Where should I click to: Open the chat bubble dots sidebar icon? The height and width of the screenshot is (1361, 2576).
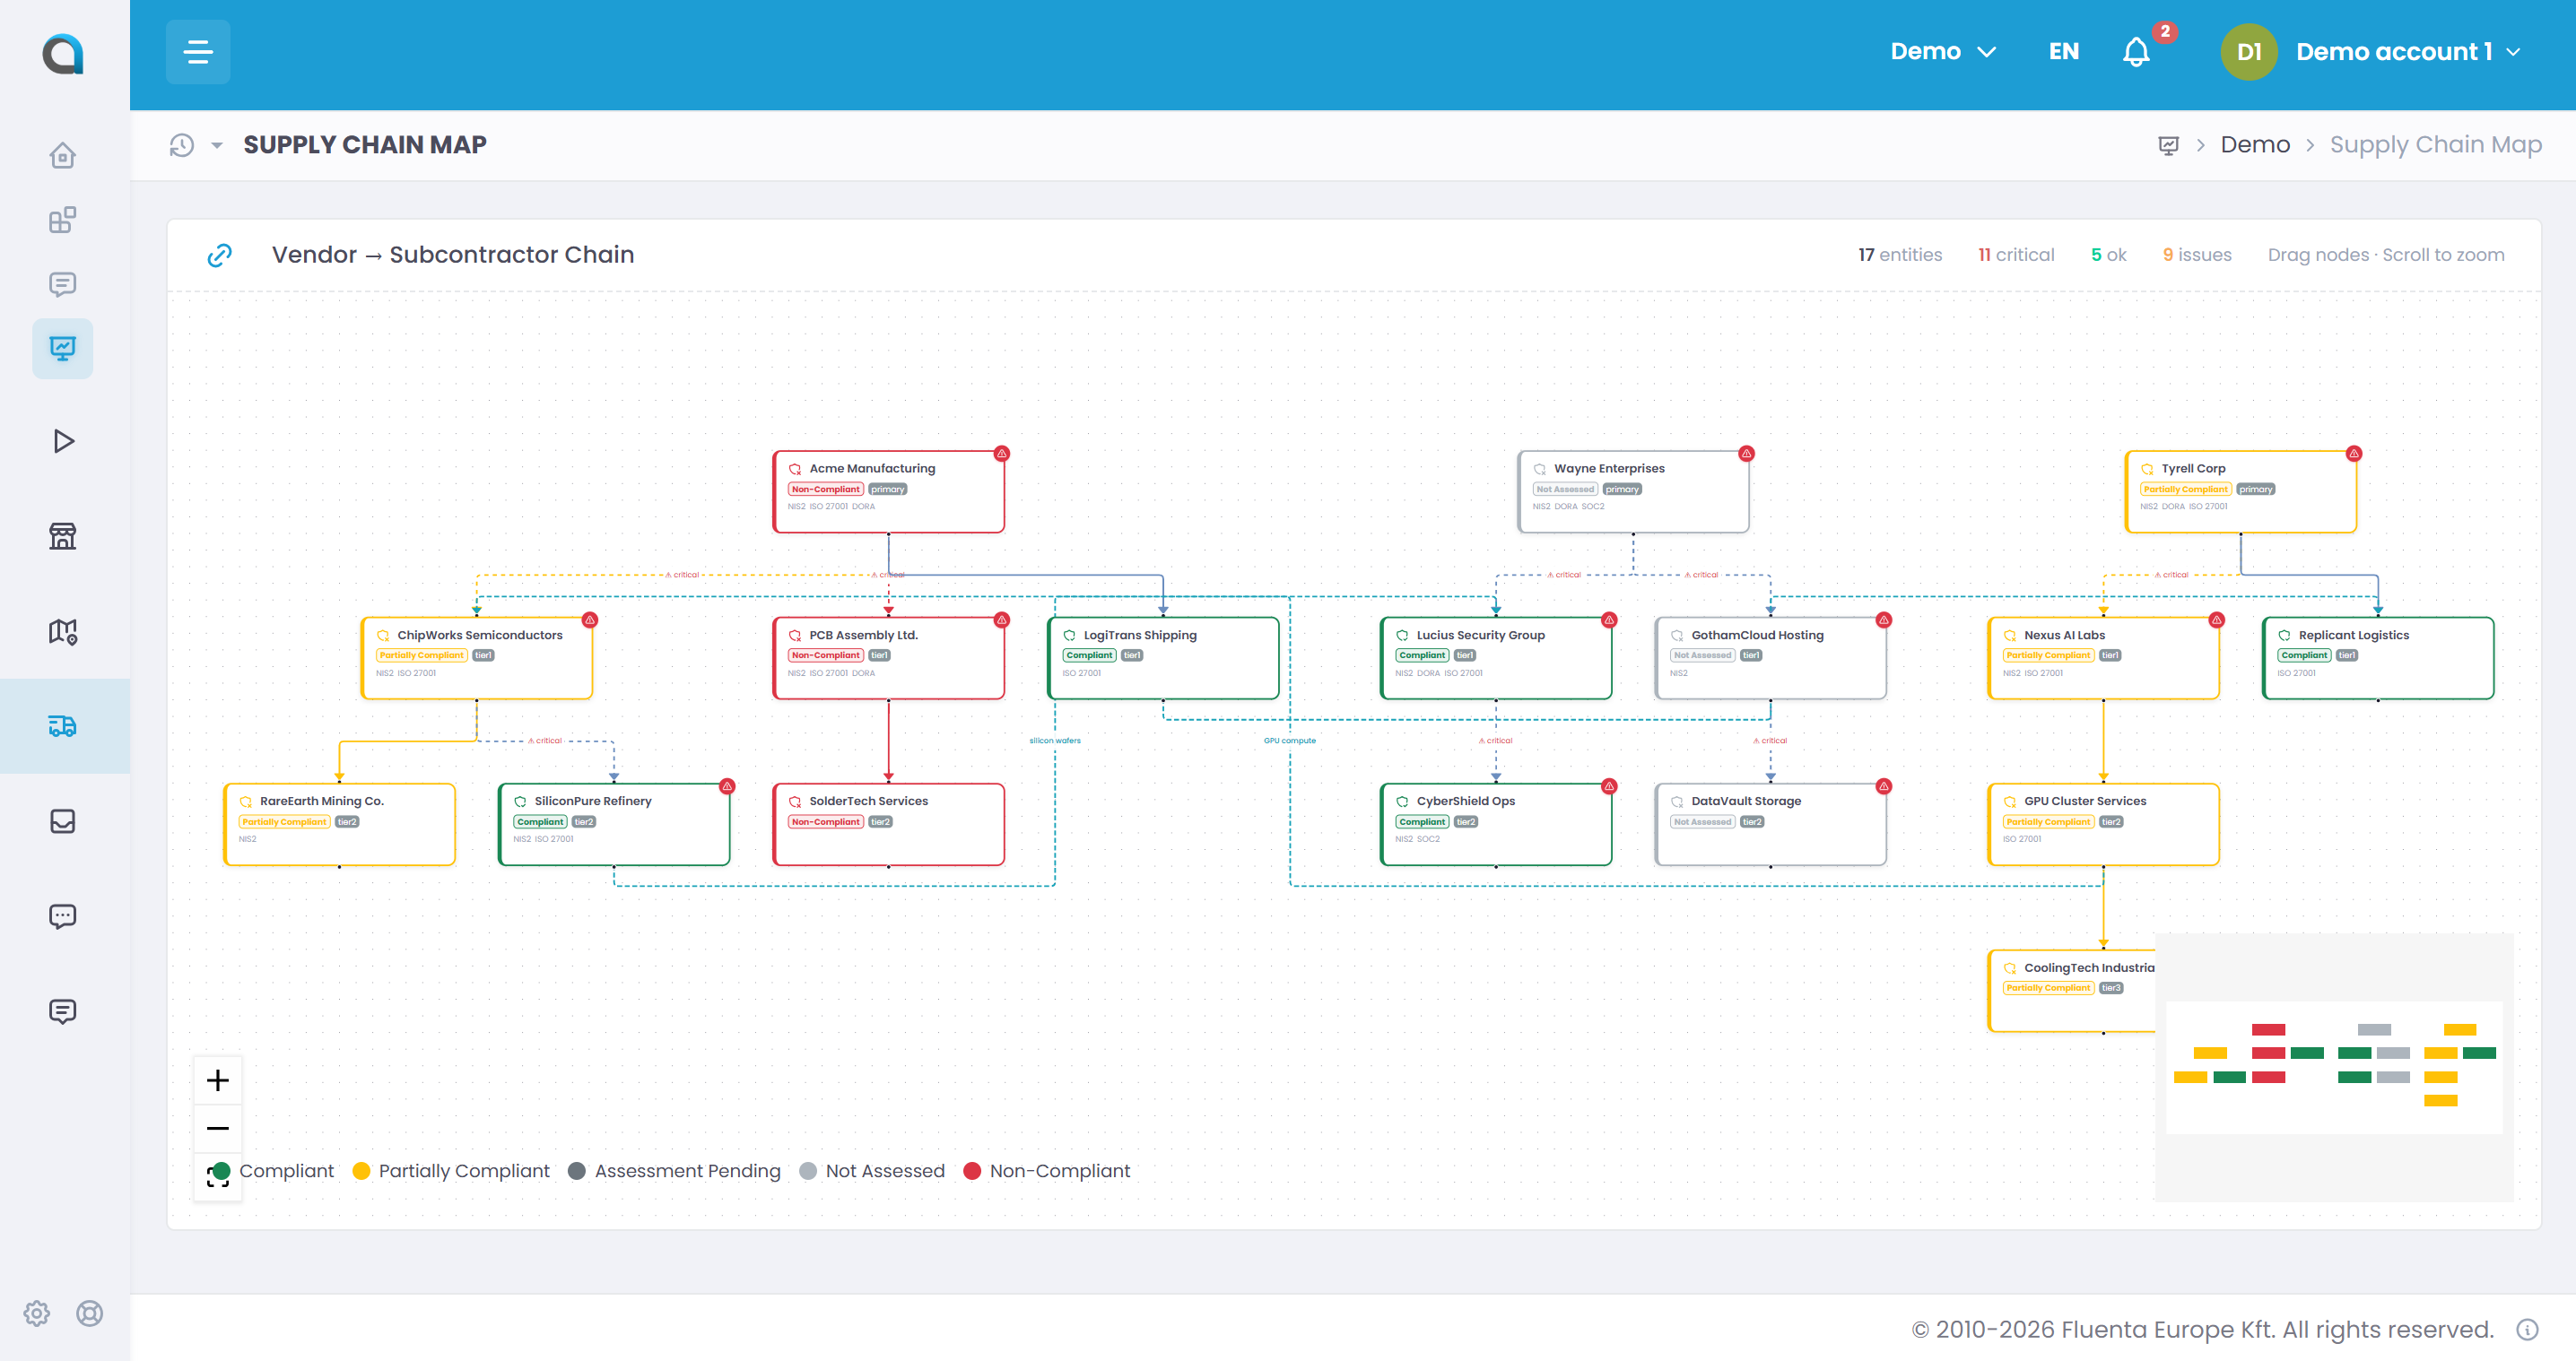click(63, 916)
